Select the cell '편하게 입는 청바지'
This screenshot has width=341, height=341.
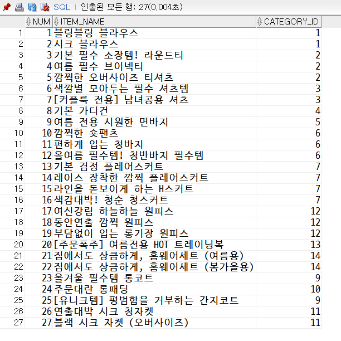point(154,144)
